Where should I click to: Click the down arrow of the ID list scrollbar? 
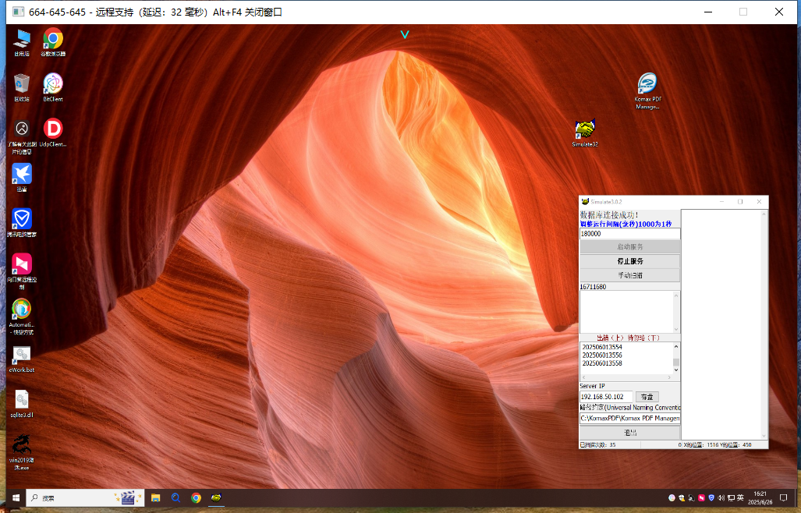coord(676,370)
